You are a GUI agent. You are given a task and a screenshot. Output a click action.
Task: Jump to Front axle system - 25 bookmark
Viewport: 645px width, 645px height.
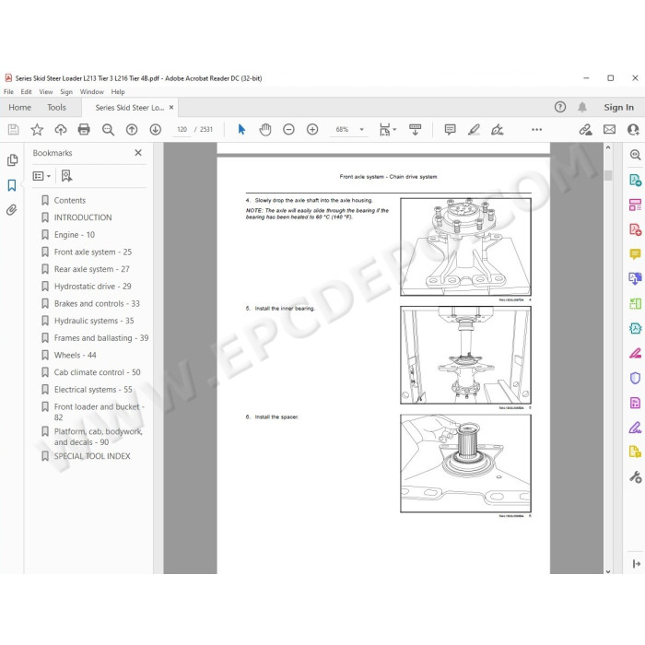93,252
